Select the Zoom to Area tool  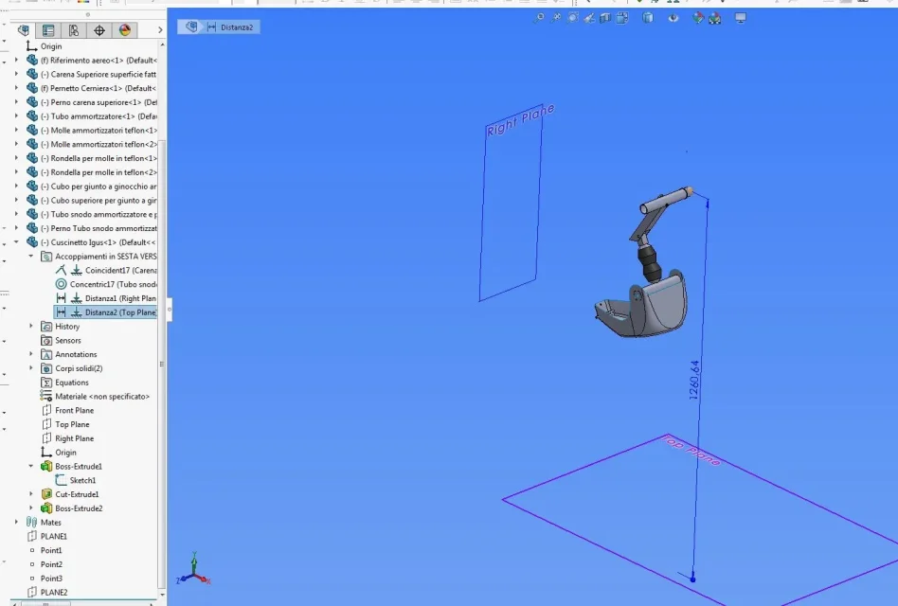(556, 18)
